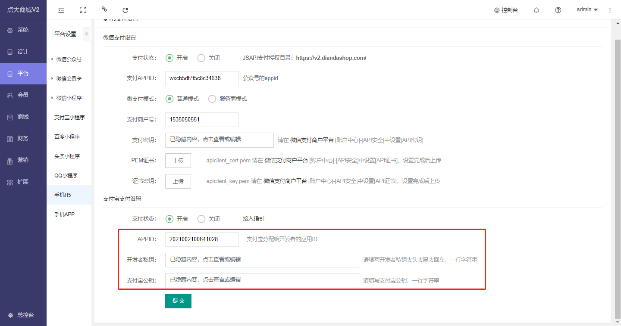
Task: Select 关闭 for WeChat pay status
Action: pyautogui.click(x=201, y=58)
